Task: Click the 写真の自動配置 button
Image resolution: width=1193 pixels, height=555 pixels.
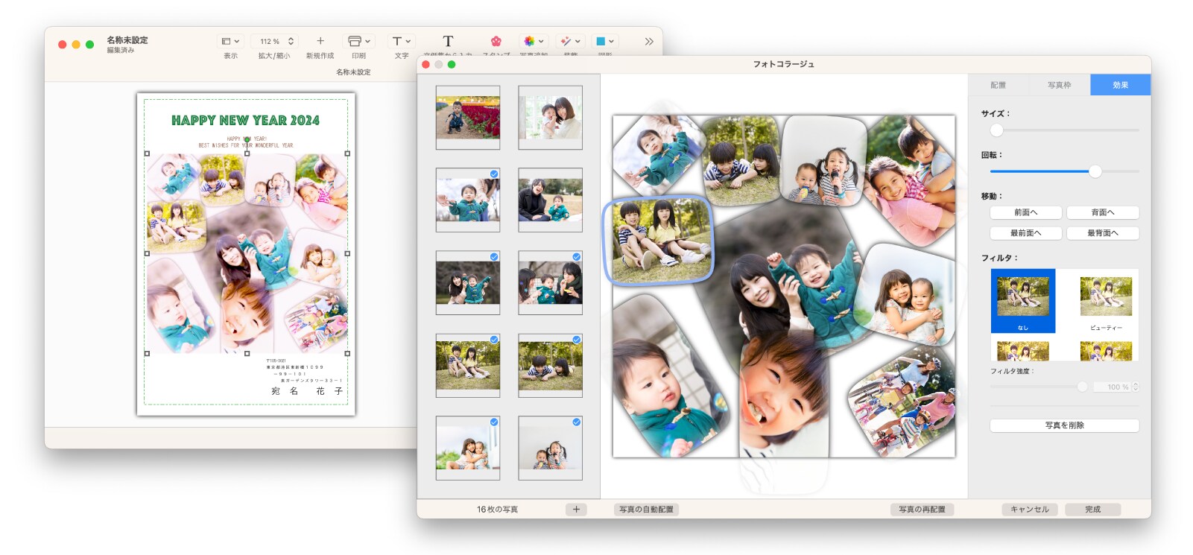Action: pyautogui.click(x=646, y=510)
